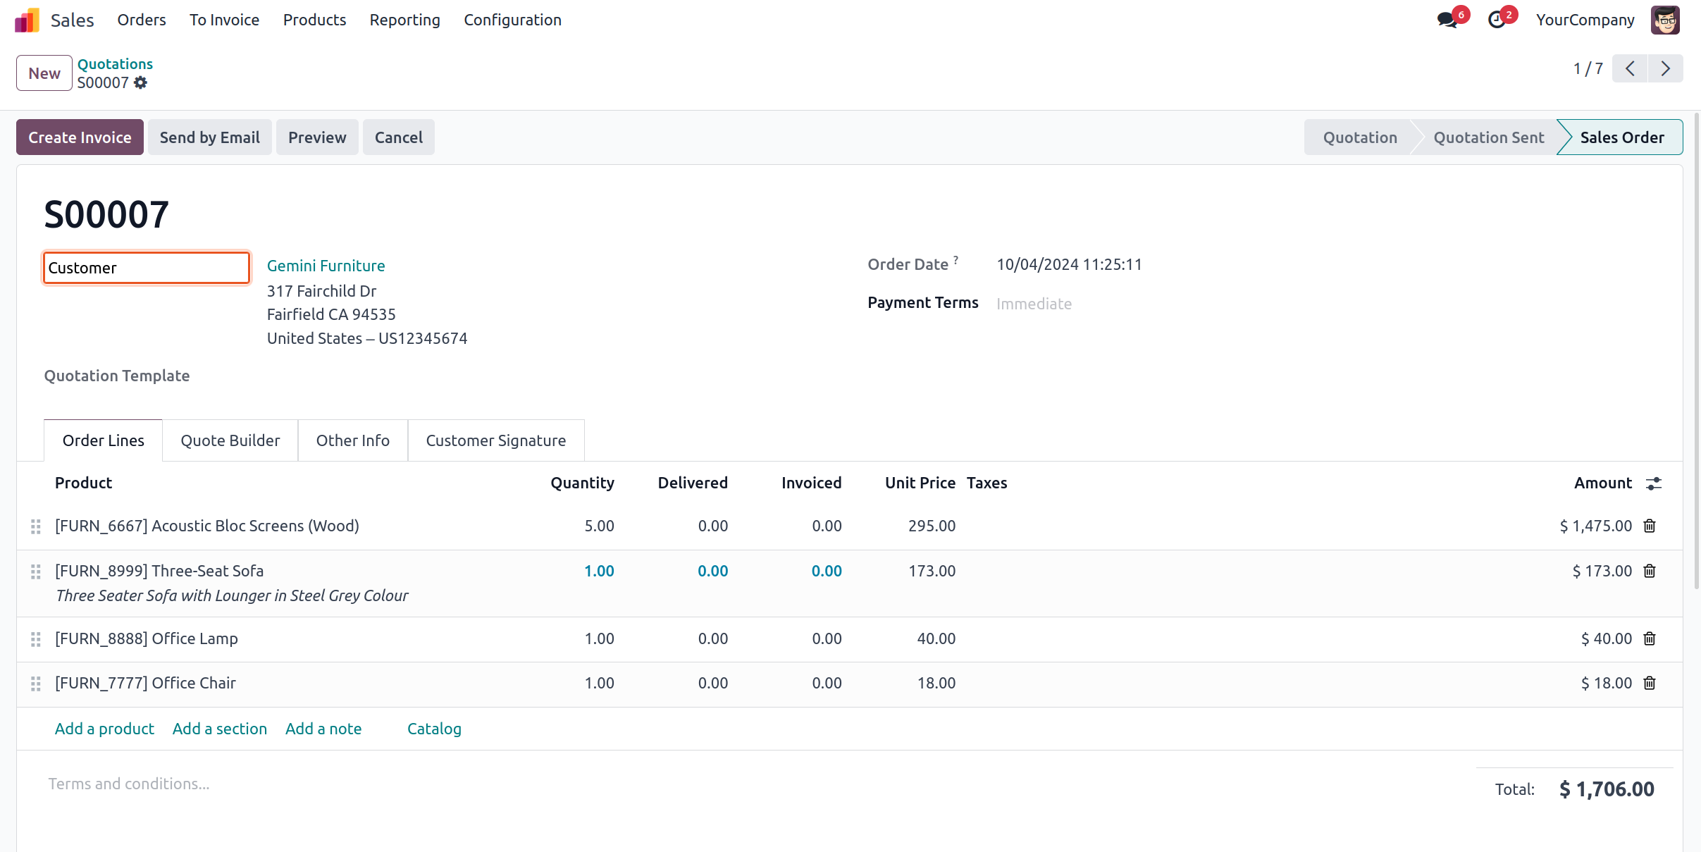
Task: Expand the Reporting menu
Action: click(404, 20)
